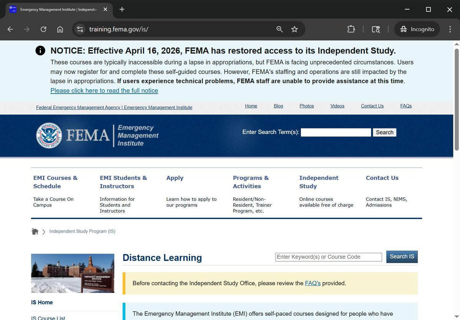Go to Home in top navigation
460x320 pixels.
pos(251,106)
